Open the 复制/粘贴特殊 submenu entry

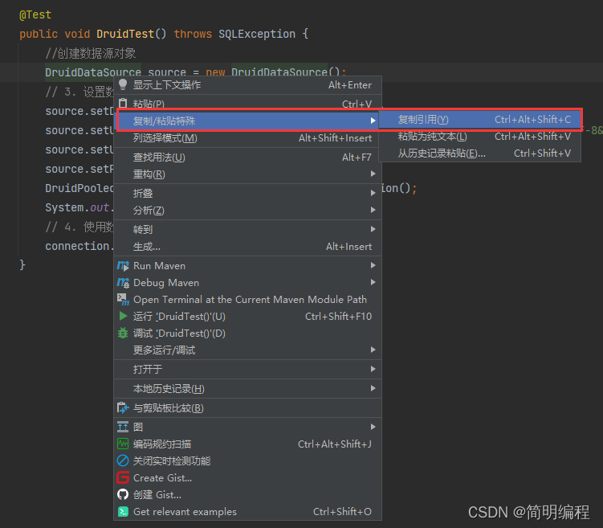click(247, 121)
